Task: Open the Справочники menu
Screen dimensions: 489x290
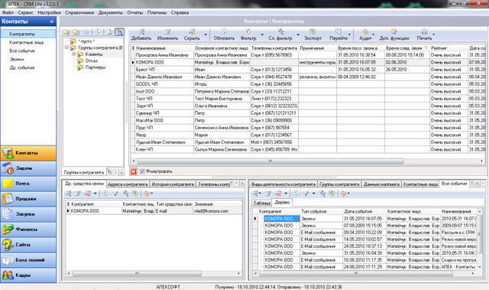Action: tap(79, 12)
